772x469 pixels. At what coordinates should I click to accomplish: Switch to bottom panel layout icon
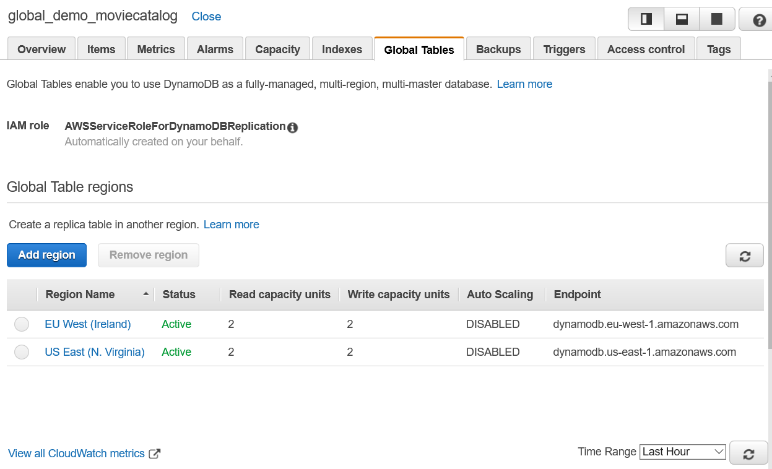point(682,19)
